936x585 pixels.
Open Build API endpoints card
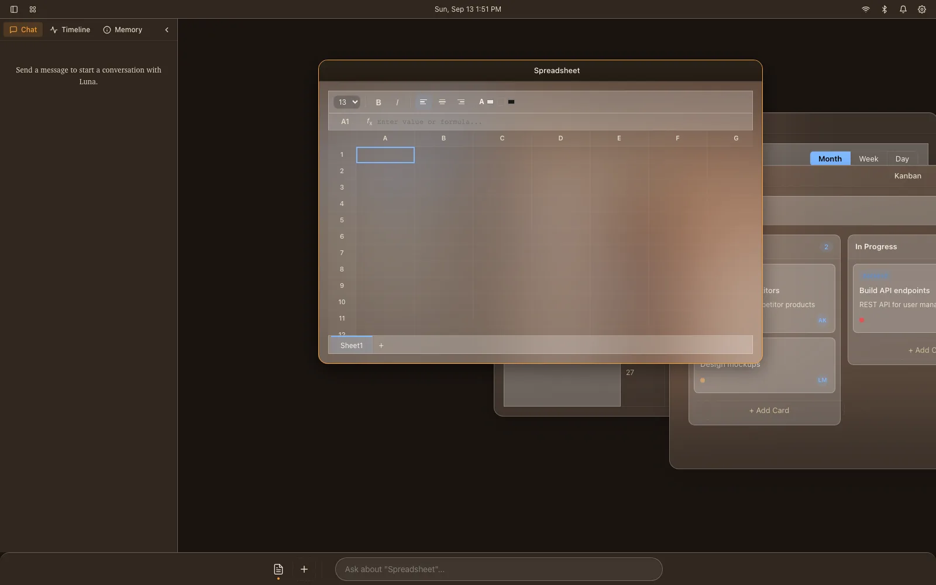click(894, 298)
